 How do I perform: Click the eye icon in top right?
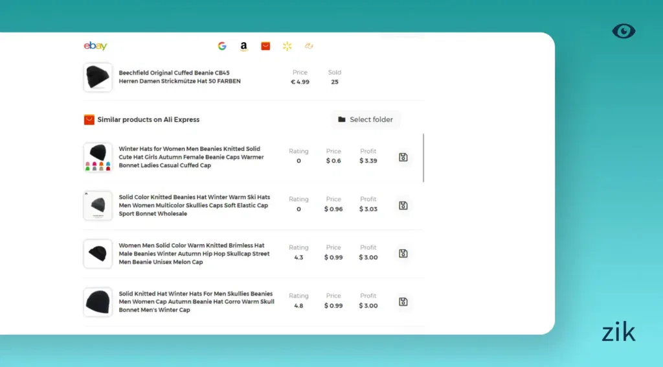(x=624, y=31)
